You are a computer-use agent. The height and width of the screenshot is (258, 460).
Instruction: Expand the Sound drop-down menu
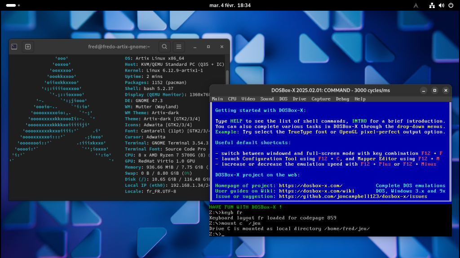pos(267,99)
